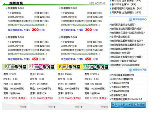Open the pcAnywhere管理软件 download link

(122, 79)
